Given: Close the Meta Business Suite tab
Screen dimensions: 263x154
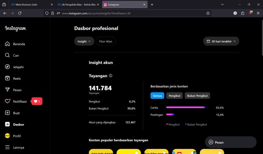Looking at the screenshot, I should tap(52, 5).
